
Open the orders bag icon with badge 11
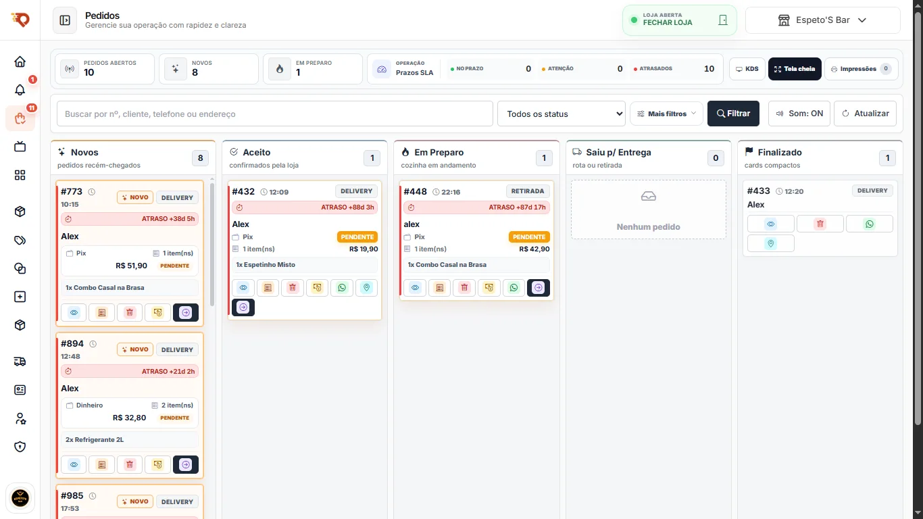(x=20, y=119)
